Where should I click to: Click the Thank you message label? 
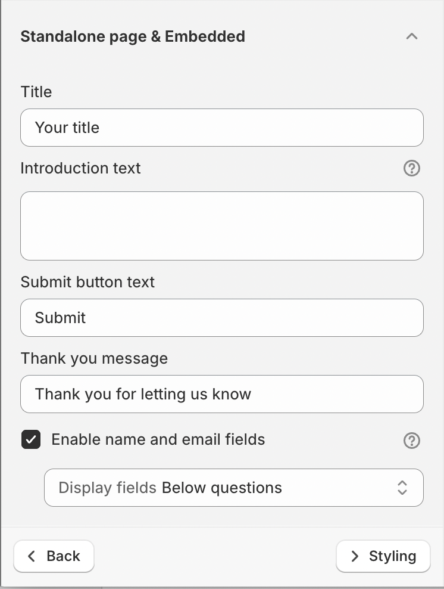[94, 358]
